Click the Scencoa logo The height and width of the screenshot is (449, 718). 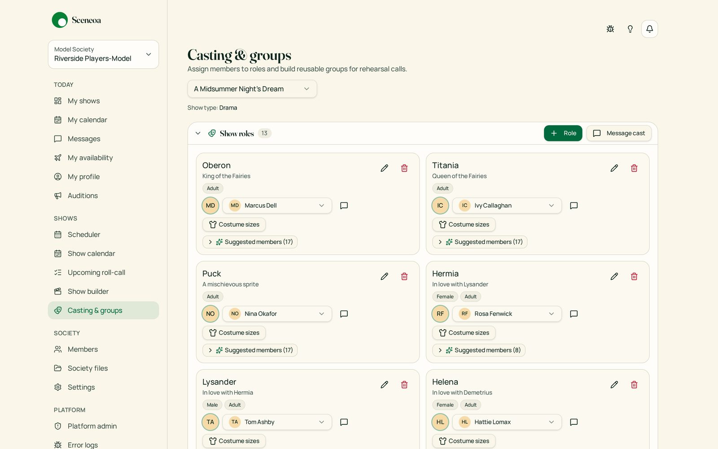click(x=77, y=20)
